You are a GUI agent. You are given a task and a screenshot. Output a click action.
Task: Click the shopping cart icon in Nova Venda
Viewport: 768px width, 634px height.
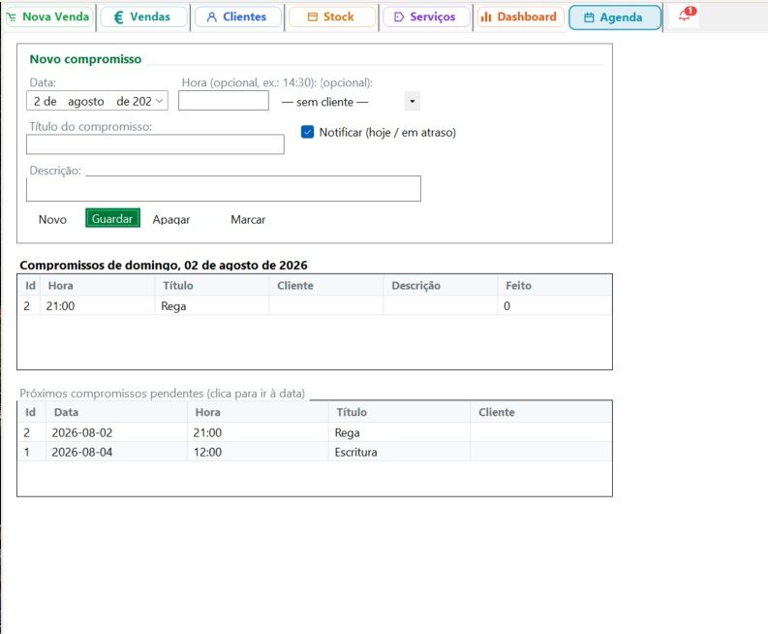coord(12,17)
